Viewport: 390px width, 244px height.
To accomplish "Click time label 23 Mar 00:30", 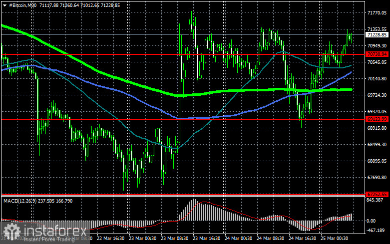I will coord(142,239).
